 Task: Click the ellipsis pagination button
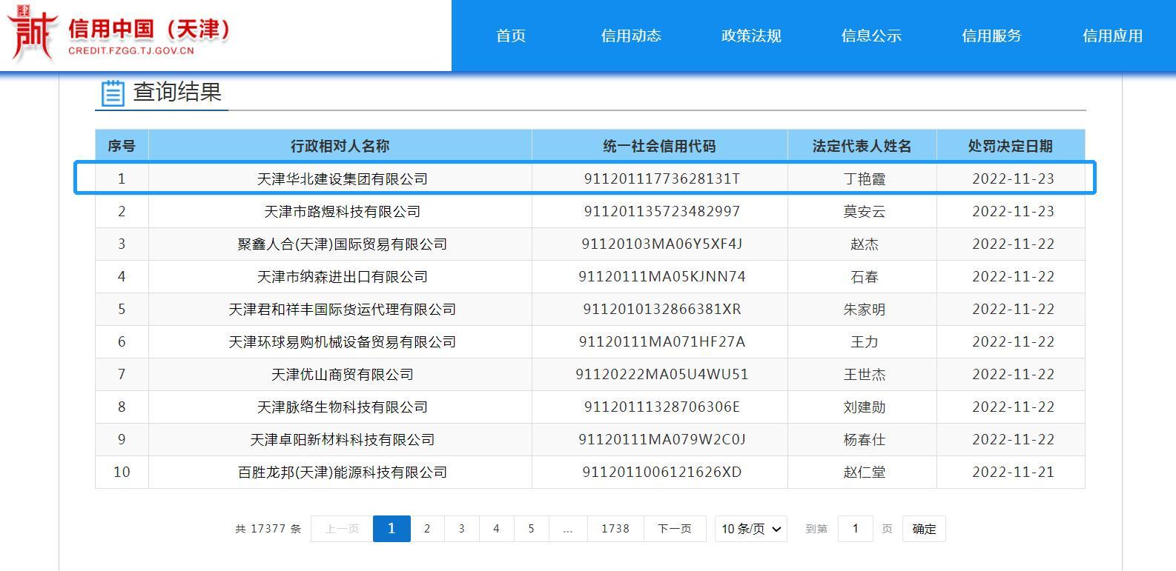pos(568,529)
